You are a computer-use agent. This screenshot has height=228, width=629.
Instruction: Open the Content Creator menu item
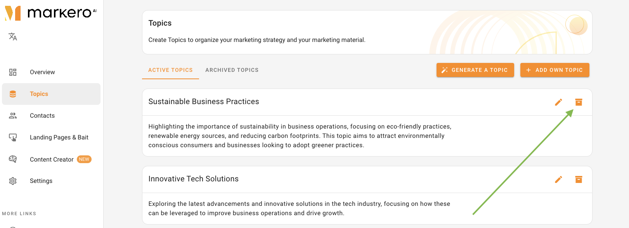click(x=51, y=159)
